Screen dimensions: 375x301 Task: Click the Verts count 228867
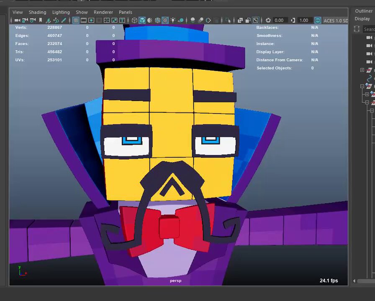pos(54,28)
